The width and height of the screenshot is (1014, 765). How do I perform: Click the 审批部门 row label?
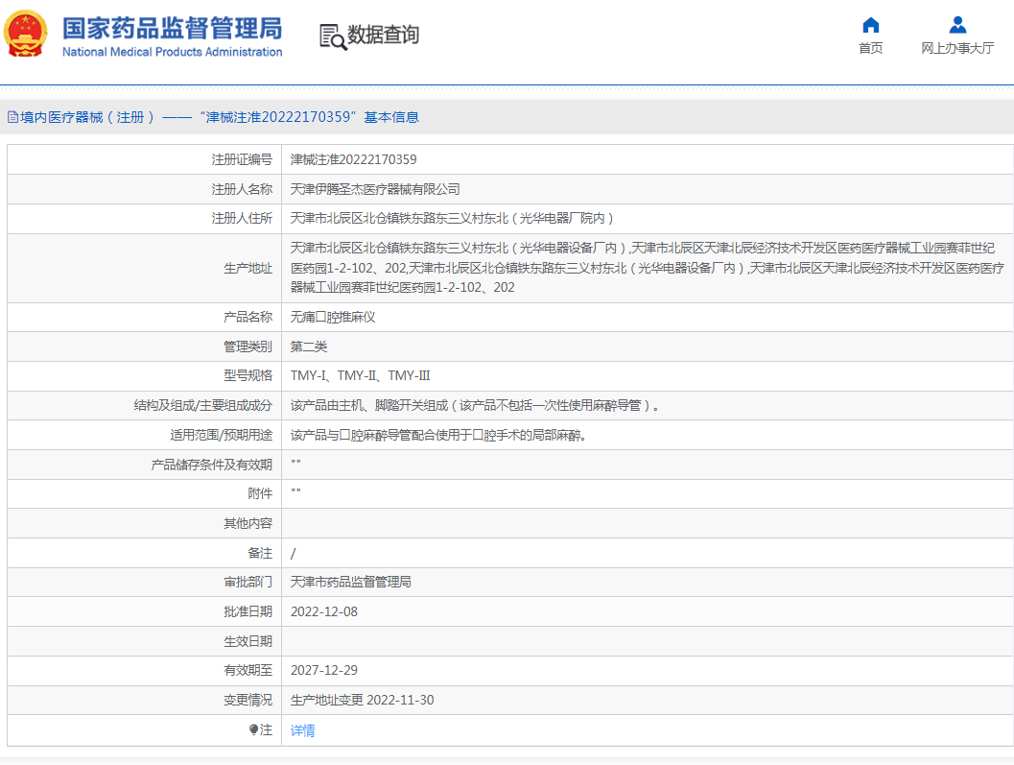click(x=248, y=583)
